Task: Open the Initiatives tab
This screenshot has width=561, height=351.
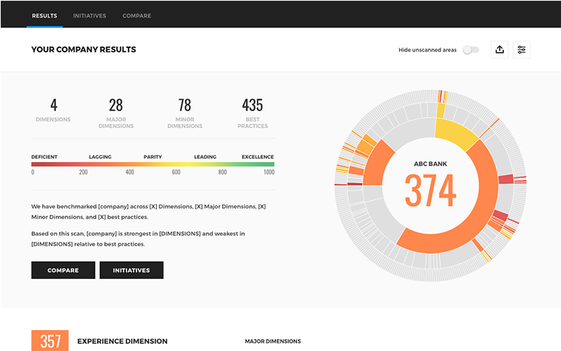Action: tap(90, 15)
